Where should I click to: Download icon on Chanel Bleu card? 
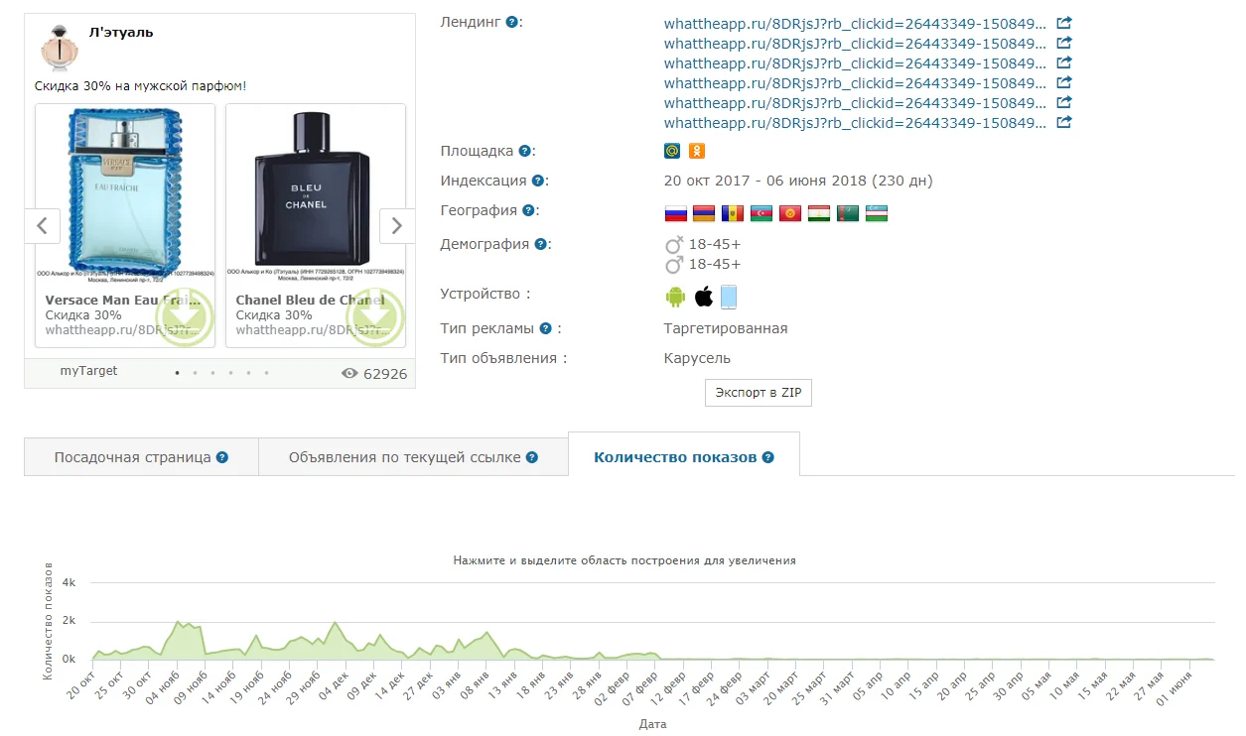[375, 317]
